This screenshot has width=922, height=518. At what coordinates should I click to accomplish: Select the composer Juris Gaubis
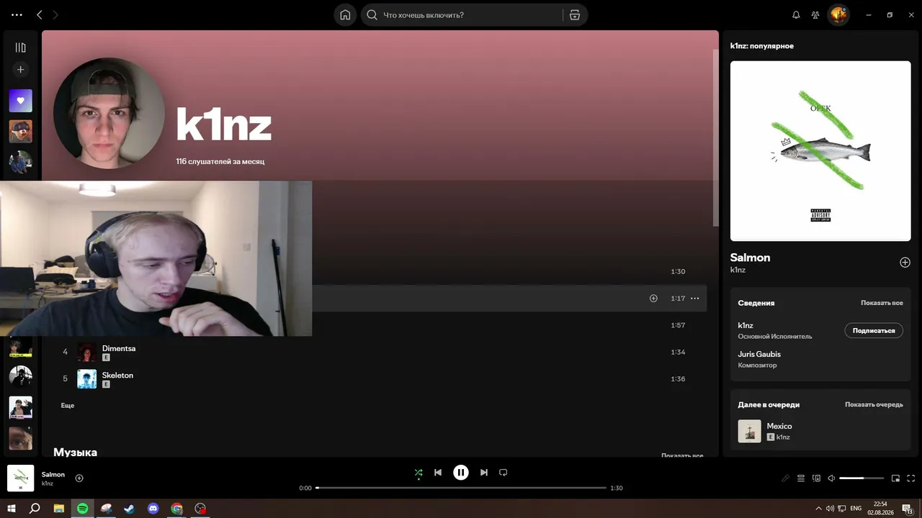(759, 354)
